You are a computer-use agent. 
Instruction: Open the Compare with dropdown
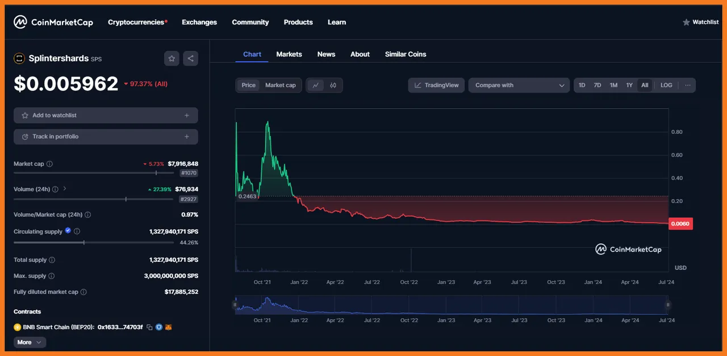tap(519, 85)
